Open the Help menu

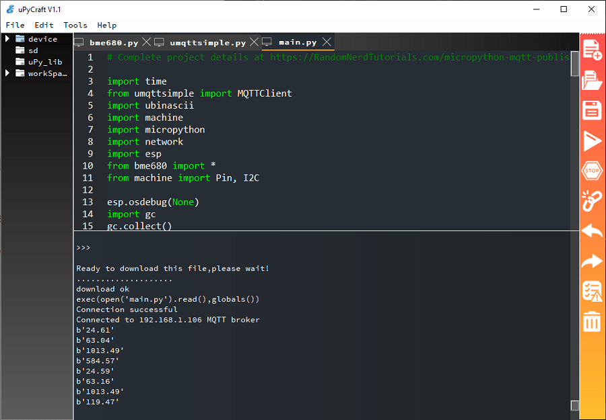click(x=106, y=25)
